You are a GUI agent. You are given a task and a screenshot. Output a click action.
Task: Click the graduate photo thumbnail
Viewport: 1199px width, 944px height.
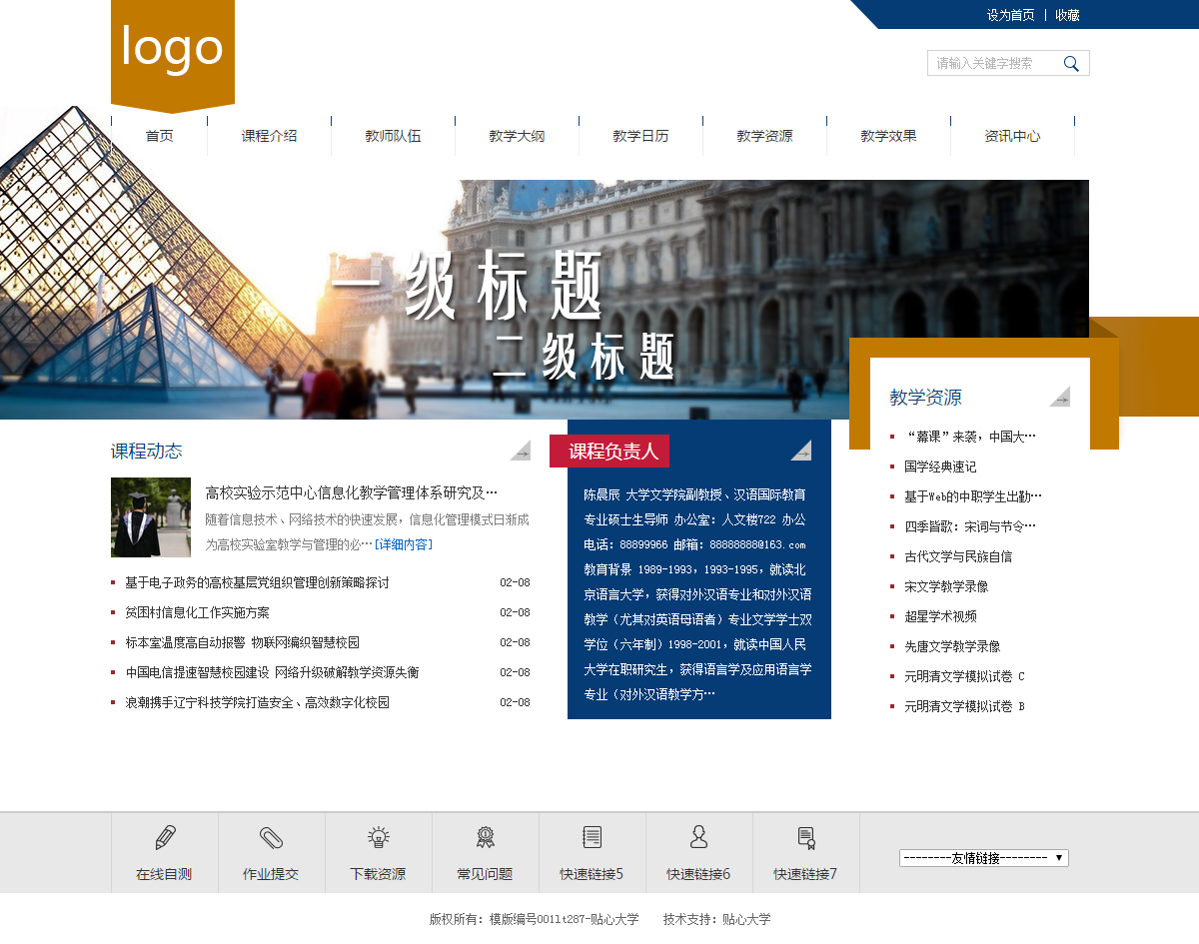(151, 517)
